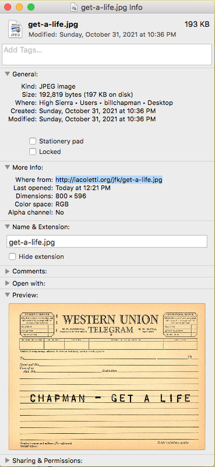
Task: Click the Modified date in General section
Action: coord(97,119)
